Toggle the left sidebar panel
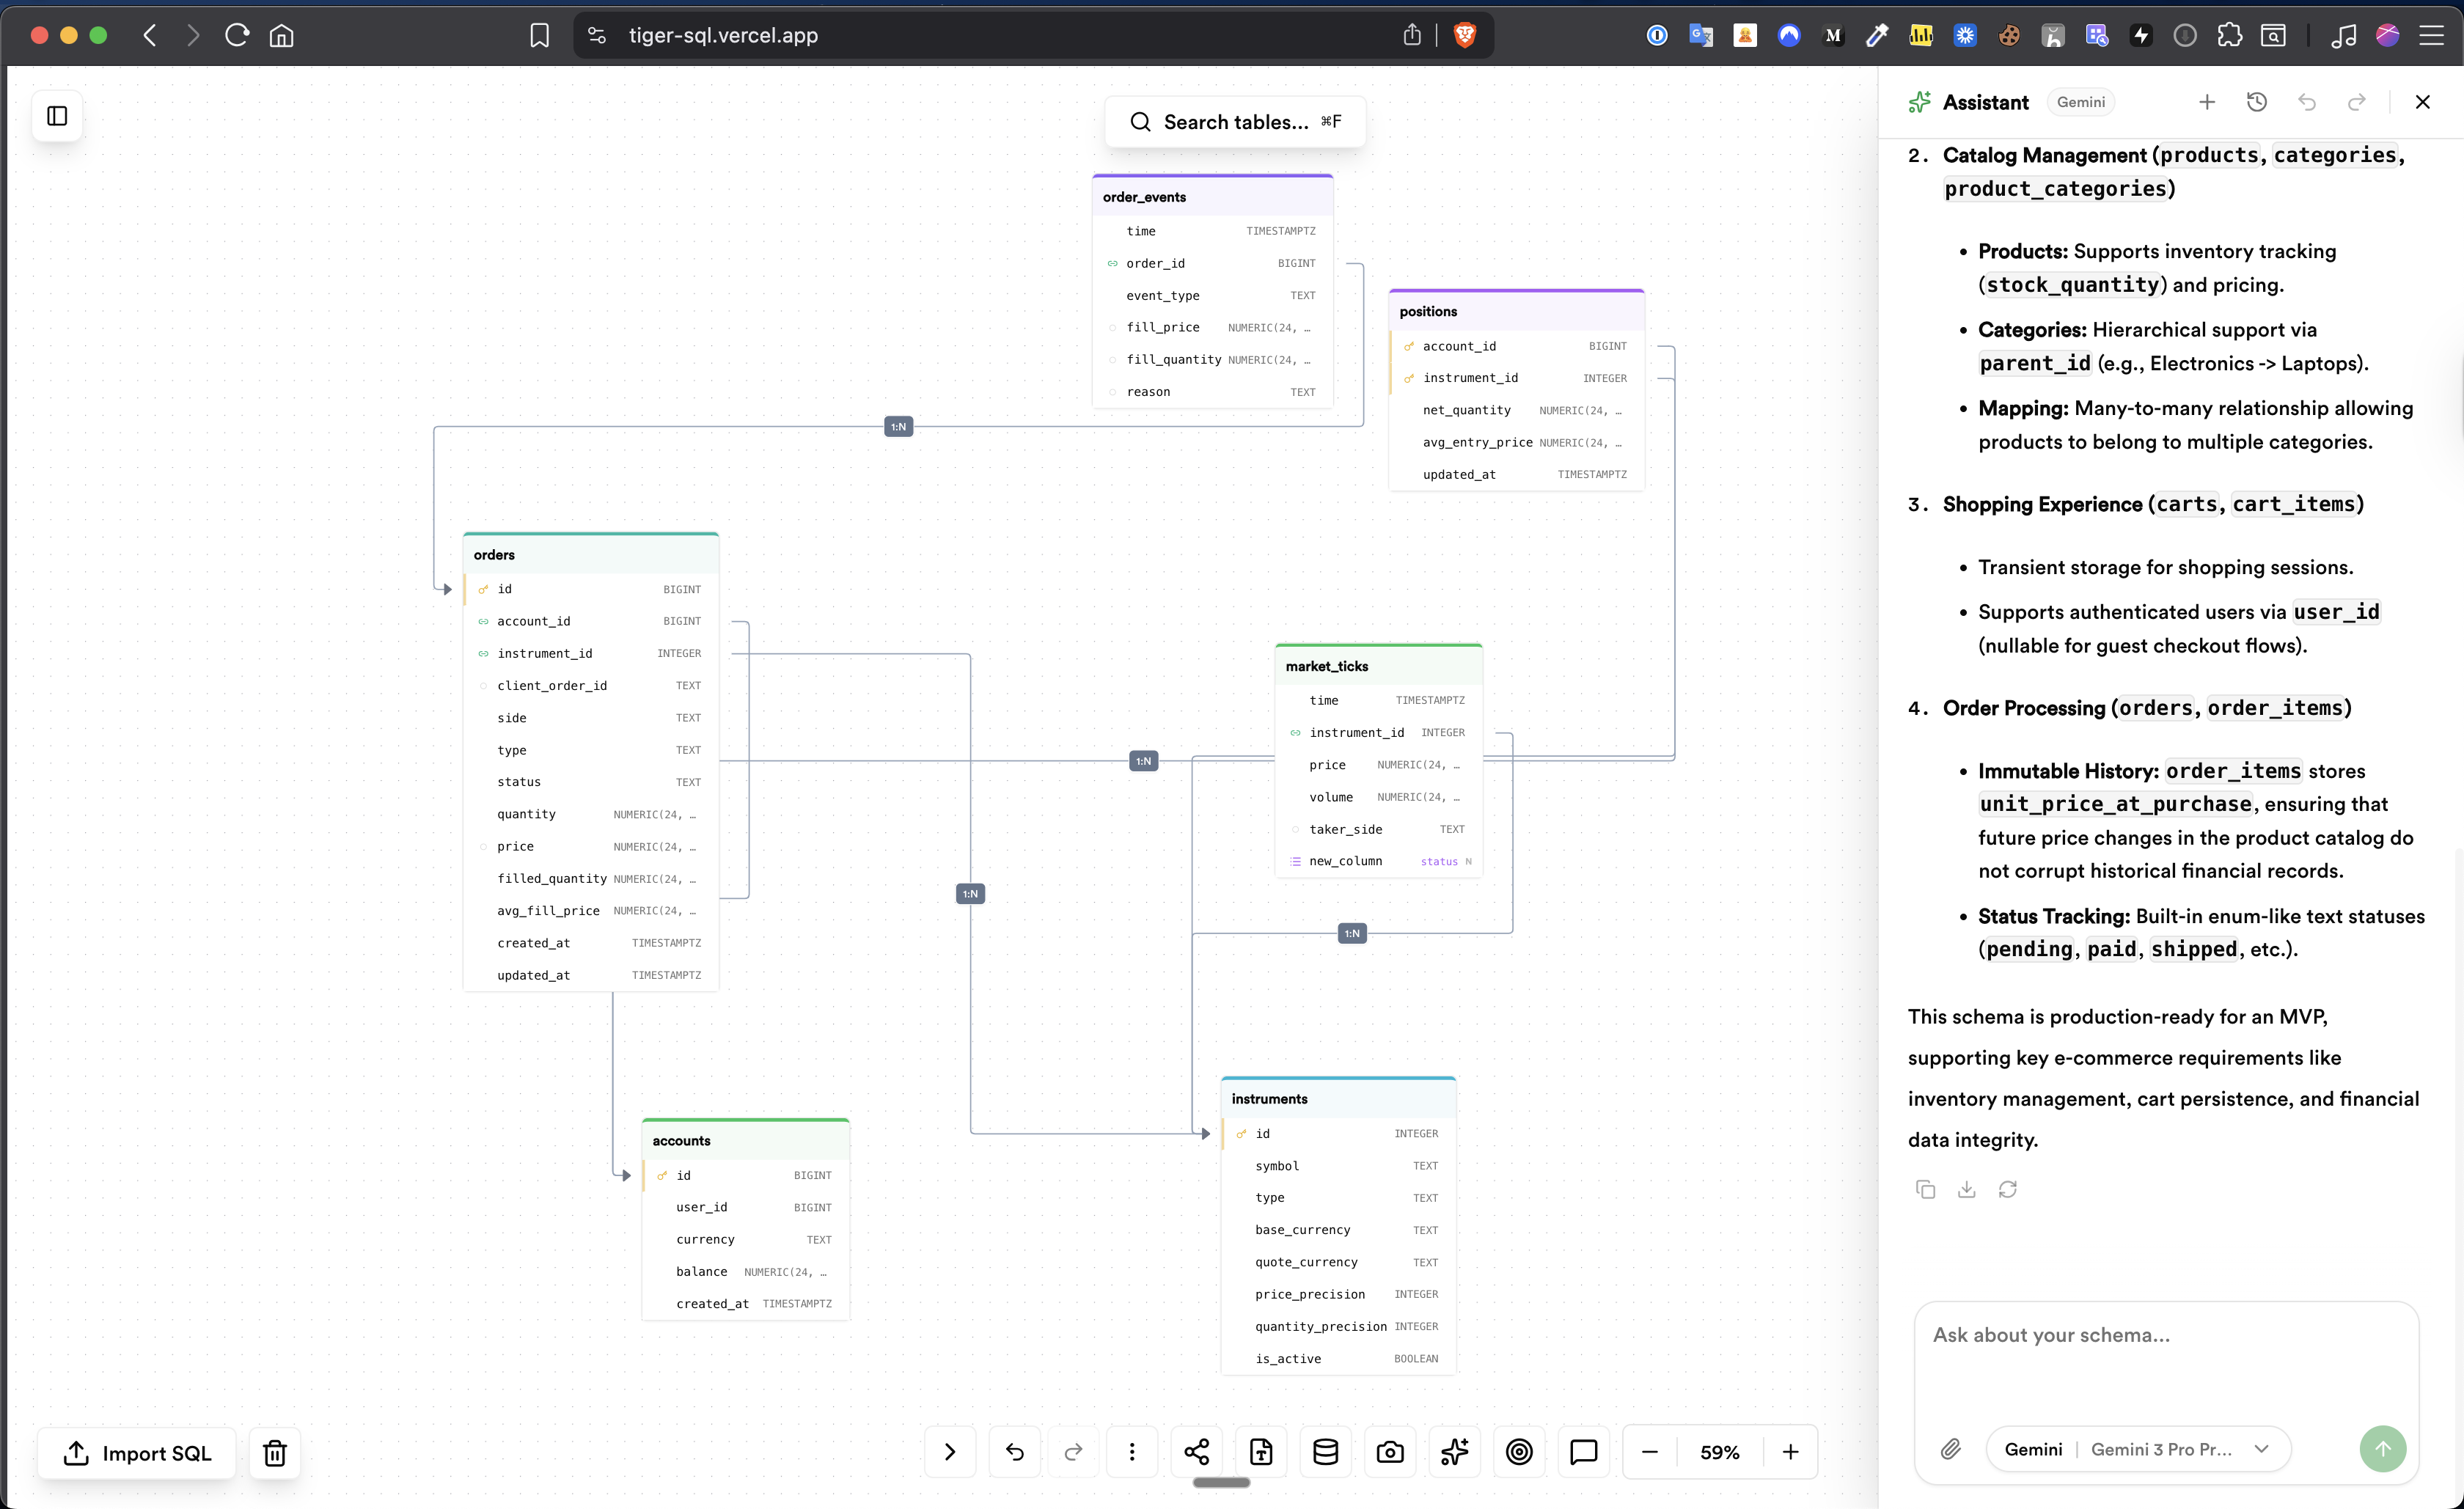2464x1509 pixels. coord(57,116)
